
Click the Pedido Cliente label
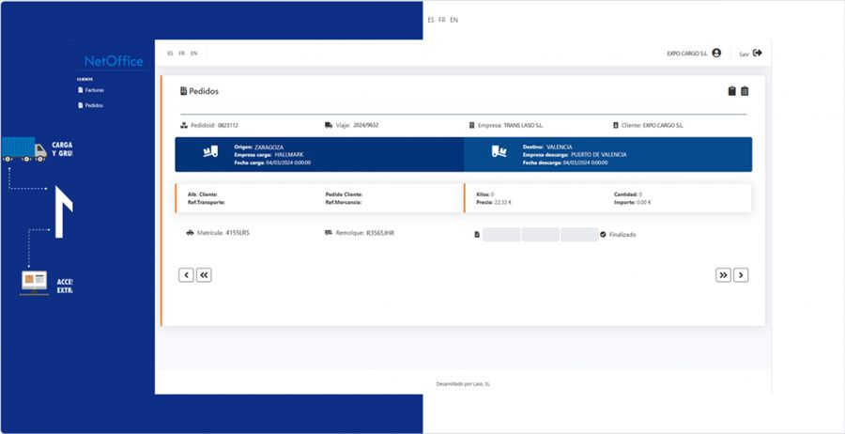(x=344, y=194)
